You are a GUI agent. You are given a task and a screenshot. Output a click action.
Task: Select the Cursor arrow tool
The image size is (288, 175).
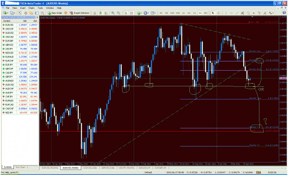click(213, 13)
